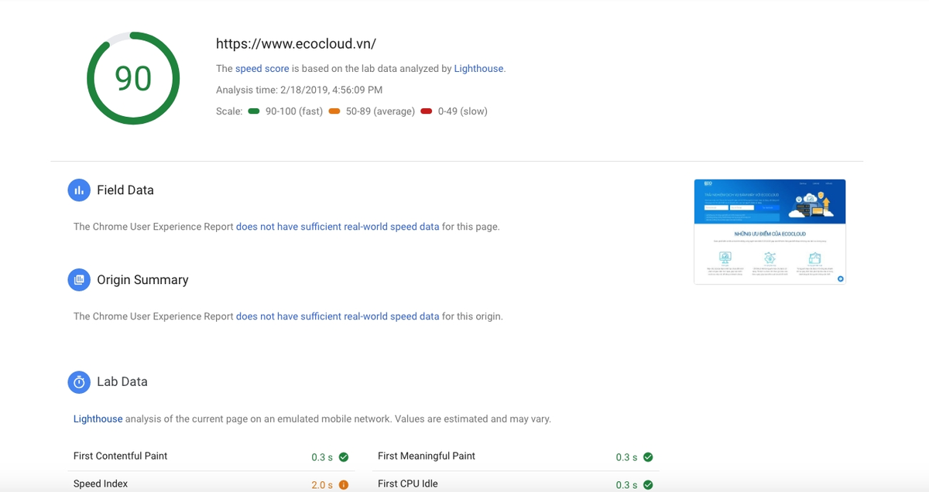Open the Field Data insufficient speed data link
This screenshot has height=492, width=929.
click(338, 227)
